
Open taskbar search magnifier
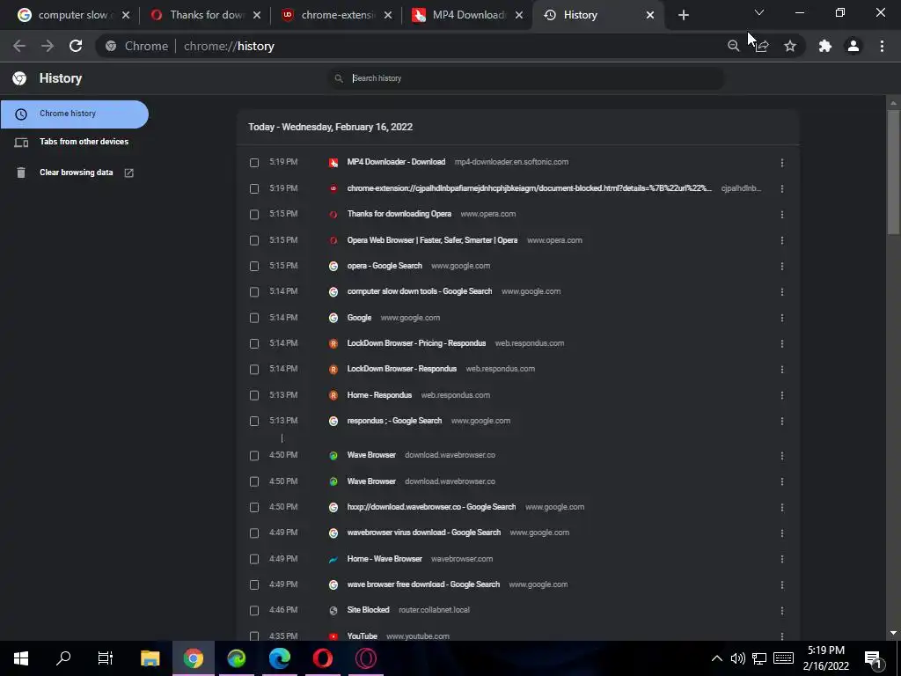click(x=63, y=658)
